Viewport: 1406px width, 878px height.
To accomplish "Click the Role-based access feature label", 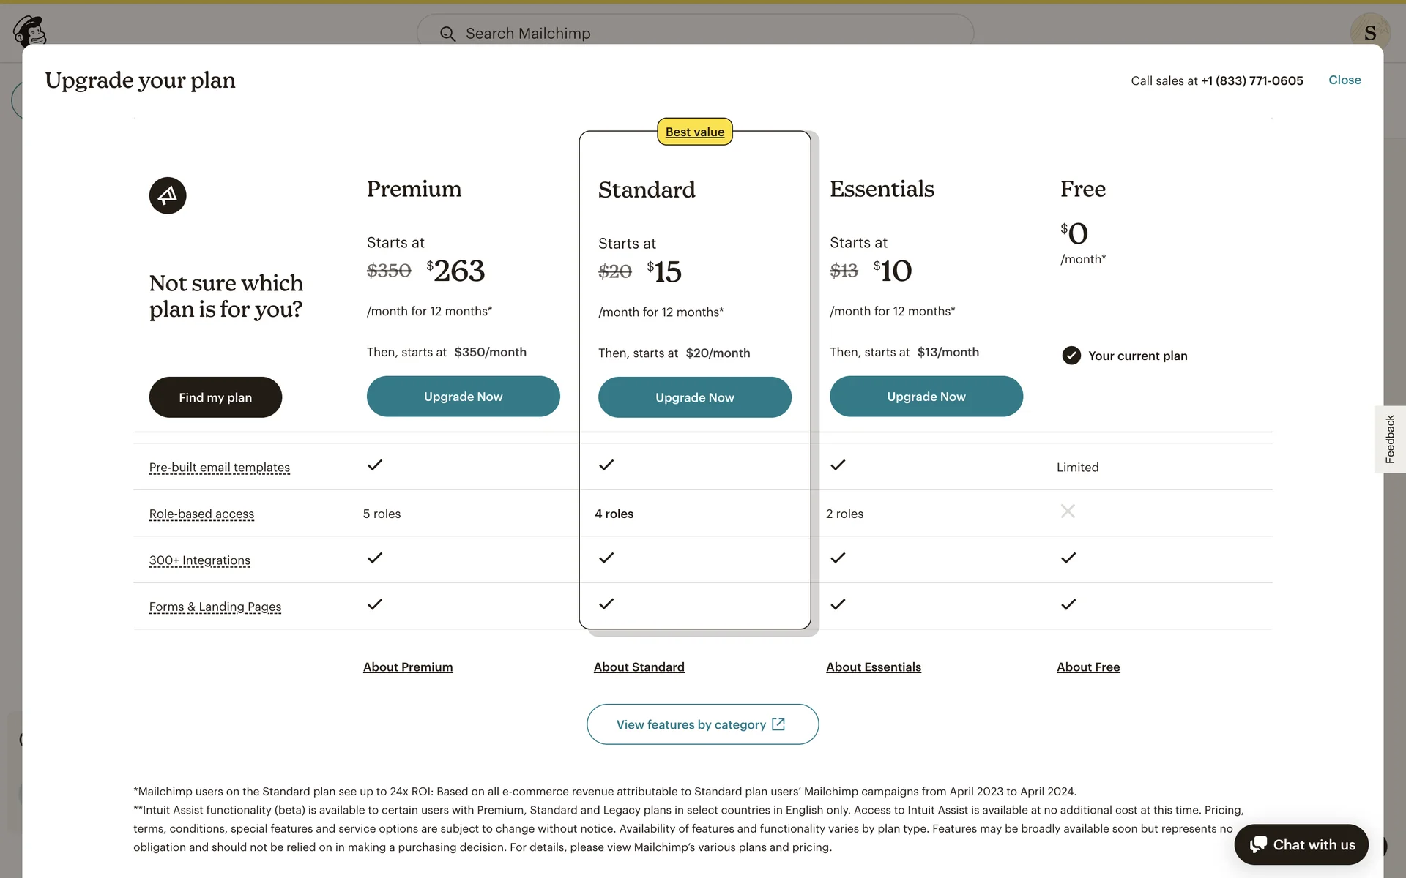I will tap(201, 514).
